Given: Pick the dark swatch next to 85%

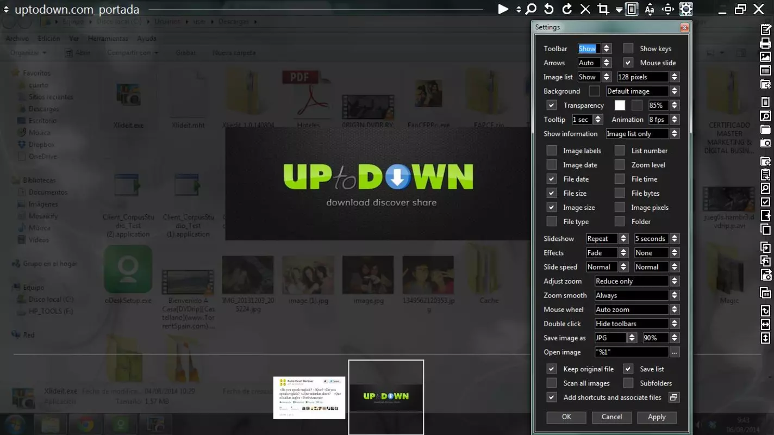Looking at the screenshot, I should 637,105.
